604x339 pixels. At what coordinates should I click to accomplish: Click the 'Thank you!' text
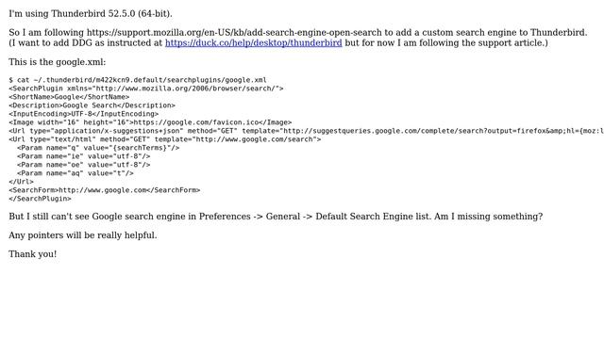tap(33, 253)
